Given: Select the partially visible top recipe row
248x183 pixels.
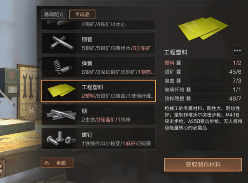Looking at the screenshot, I should click(x=98, y=25).
